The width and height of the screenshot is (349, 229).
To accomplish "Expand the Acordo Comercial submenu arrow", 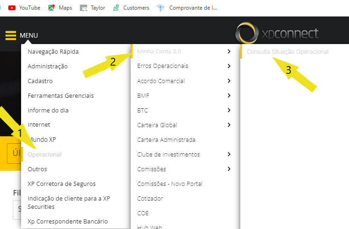I will (229, 81).
